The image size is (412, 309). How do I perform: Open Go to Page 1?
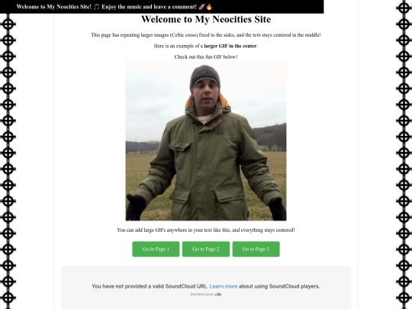(156, 249)
